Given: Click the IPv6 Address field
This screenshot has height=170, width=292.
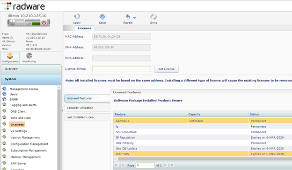Looking at the screenshot, I should tap(122, 58).
